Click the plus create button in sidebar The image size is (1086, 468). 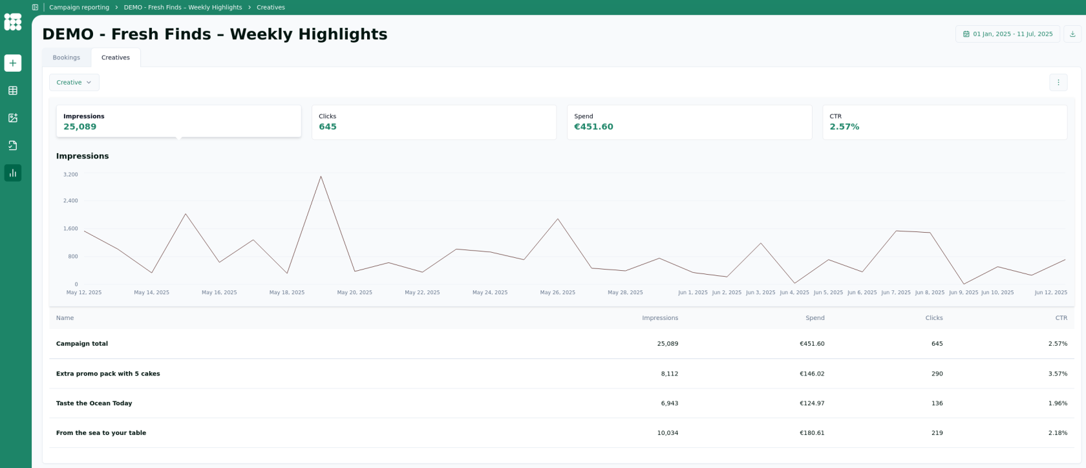coord(13,63)
